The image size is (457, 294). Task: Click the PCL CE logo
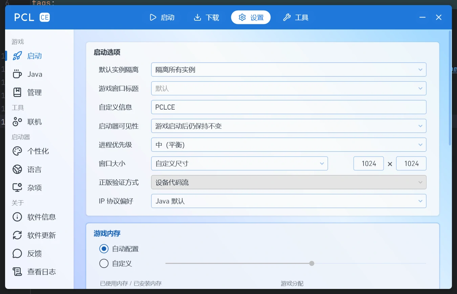coord(32,17)
